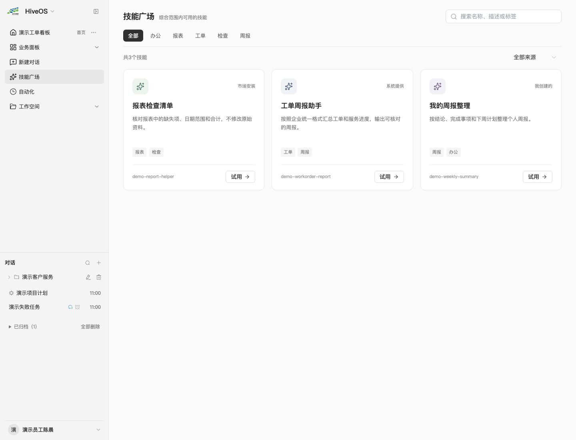Click the 办公 tag on 我的周报整理 card
The width and height of the screenshot is (576, 440).
pyautogui.click(x=453, y=152)
